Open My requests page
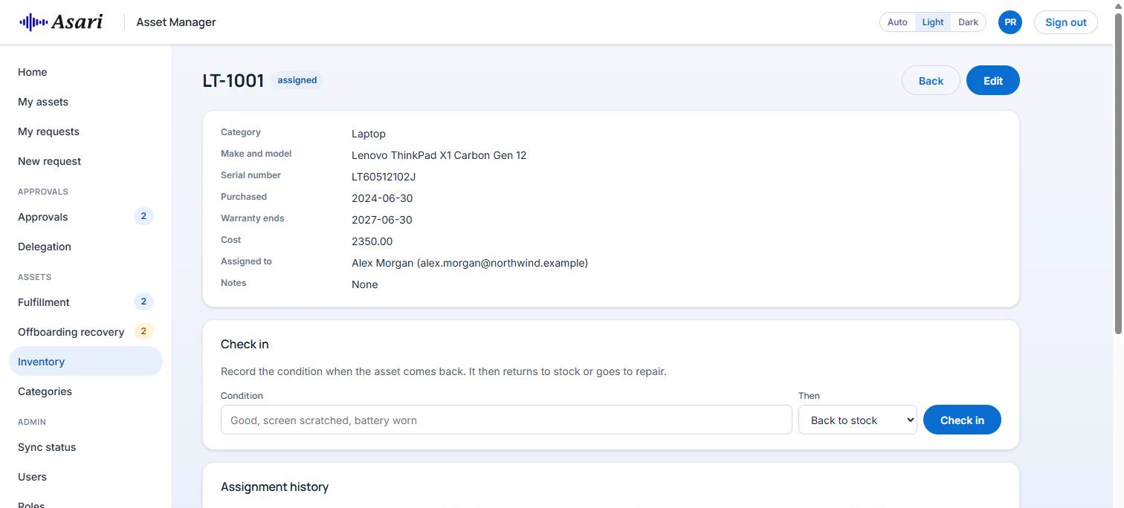 pyautogui.click(x=85, y=131)
